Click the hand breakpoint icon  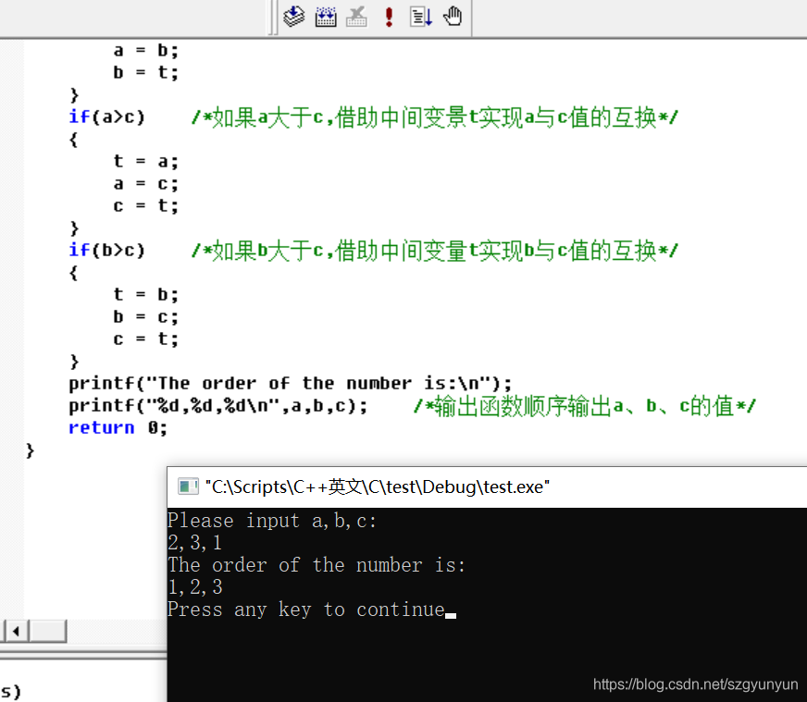[453, 17]
